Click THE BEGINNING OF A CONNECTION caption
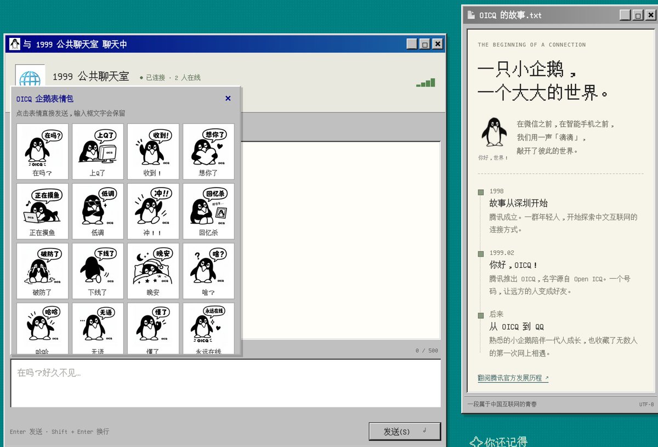This screenshot has height=447, width=658. 532,45
